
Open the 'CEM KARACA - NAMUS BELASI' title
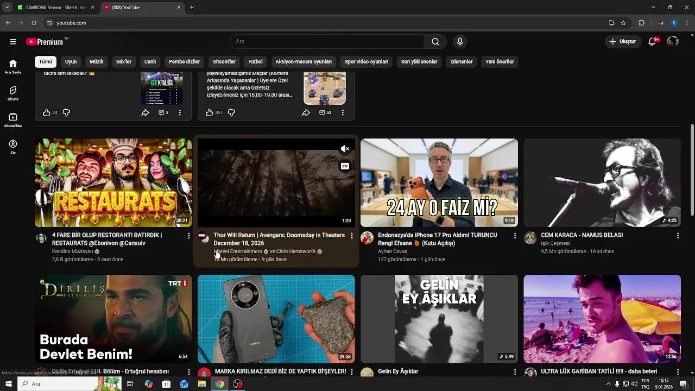[x=582, y=235]
